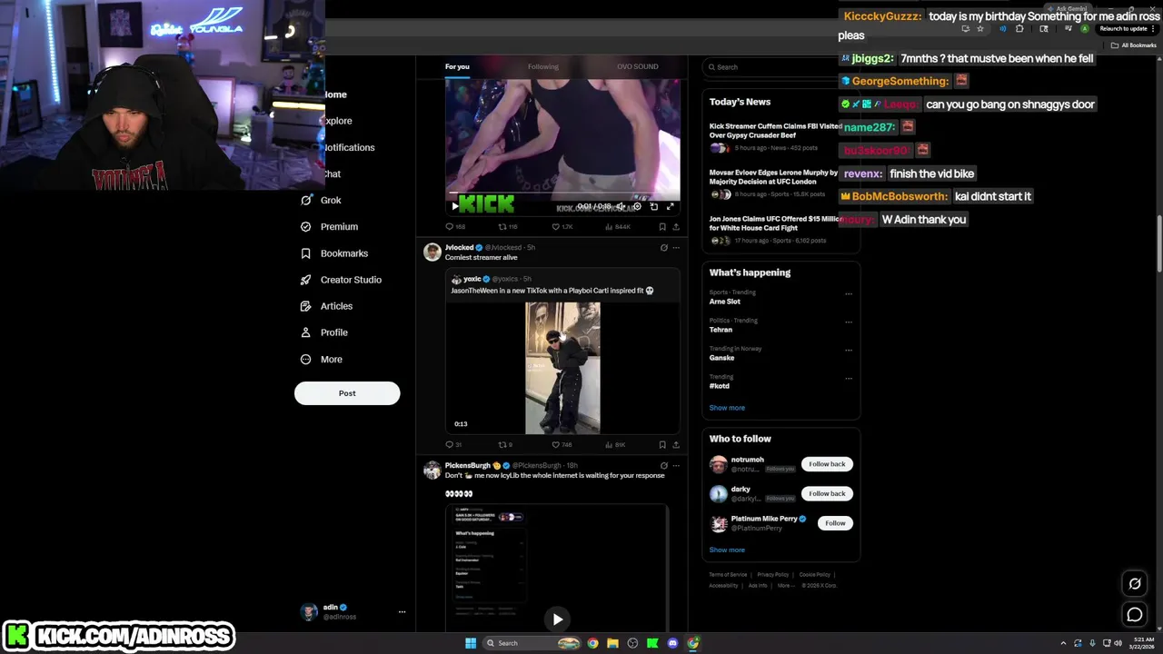Toggle tab audio indicator in the address bar
The image size is (1163, 654).
1002,29
